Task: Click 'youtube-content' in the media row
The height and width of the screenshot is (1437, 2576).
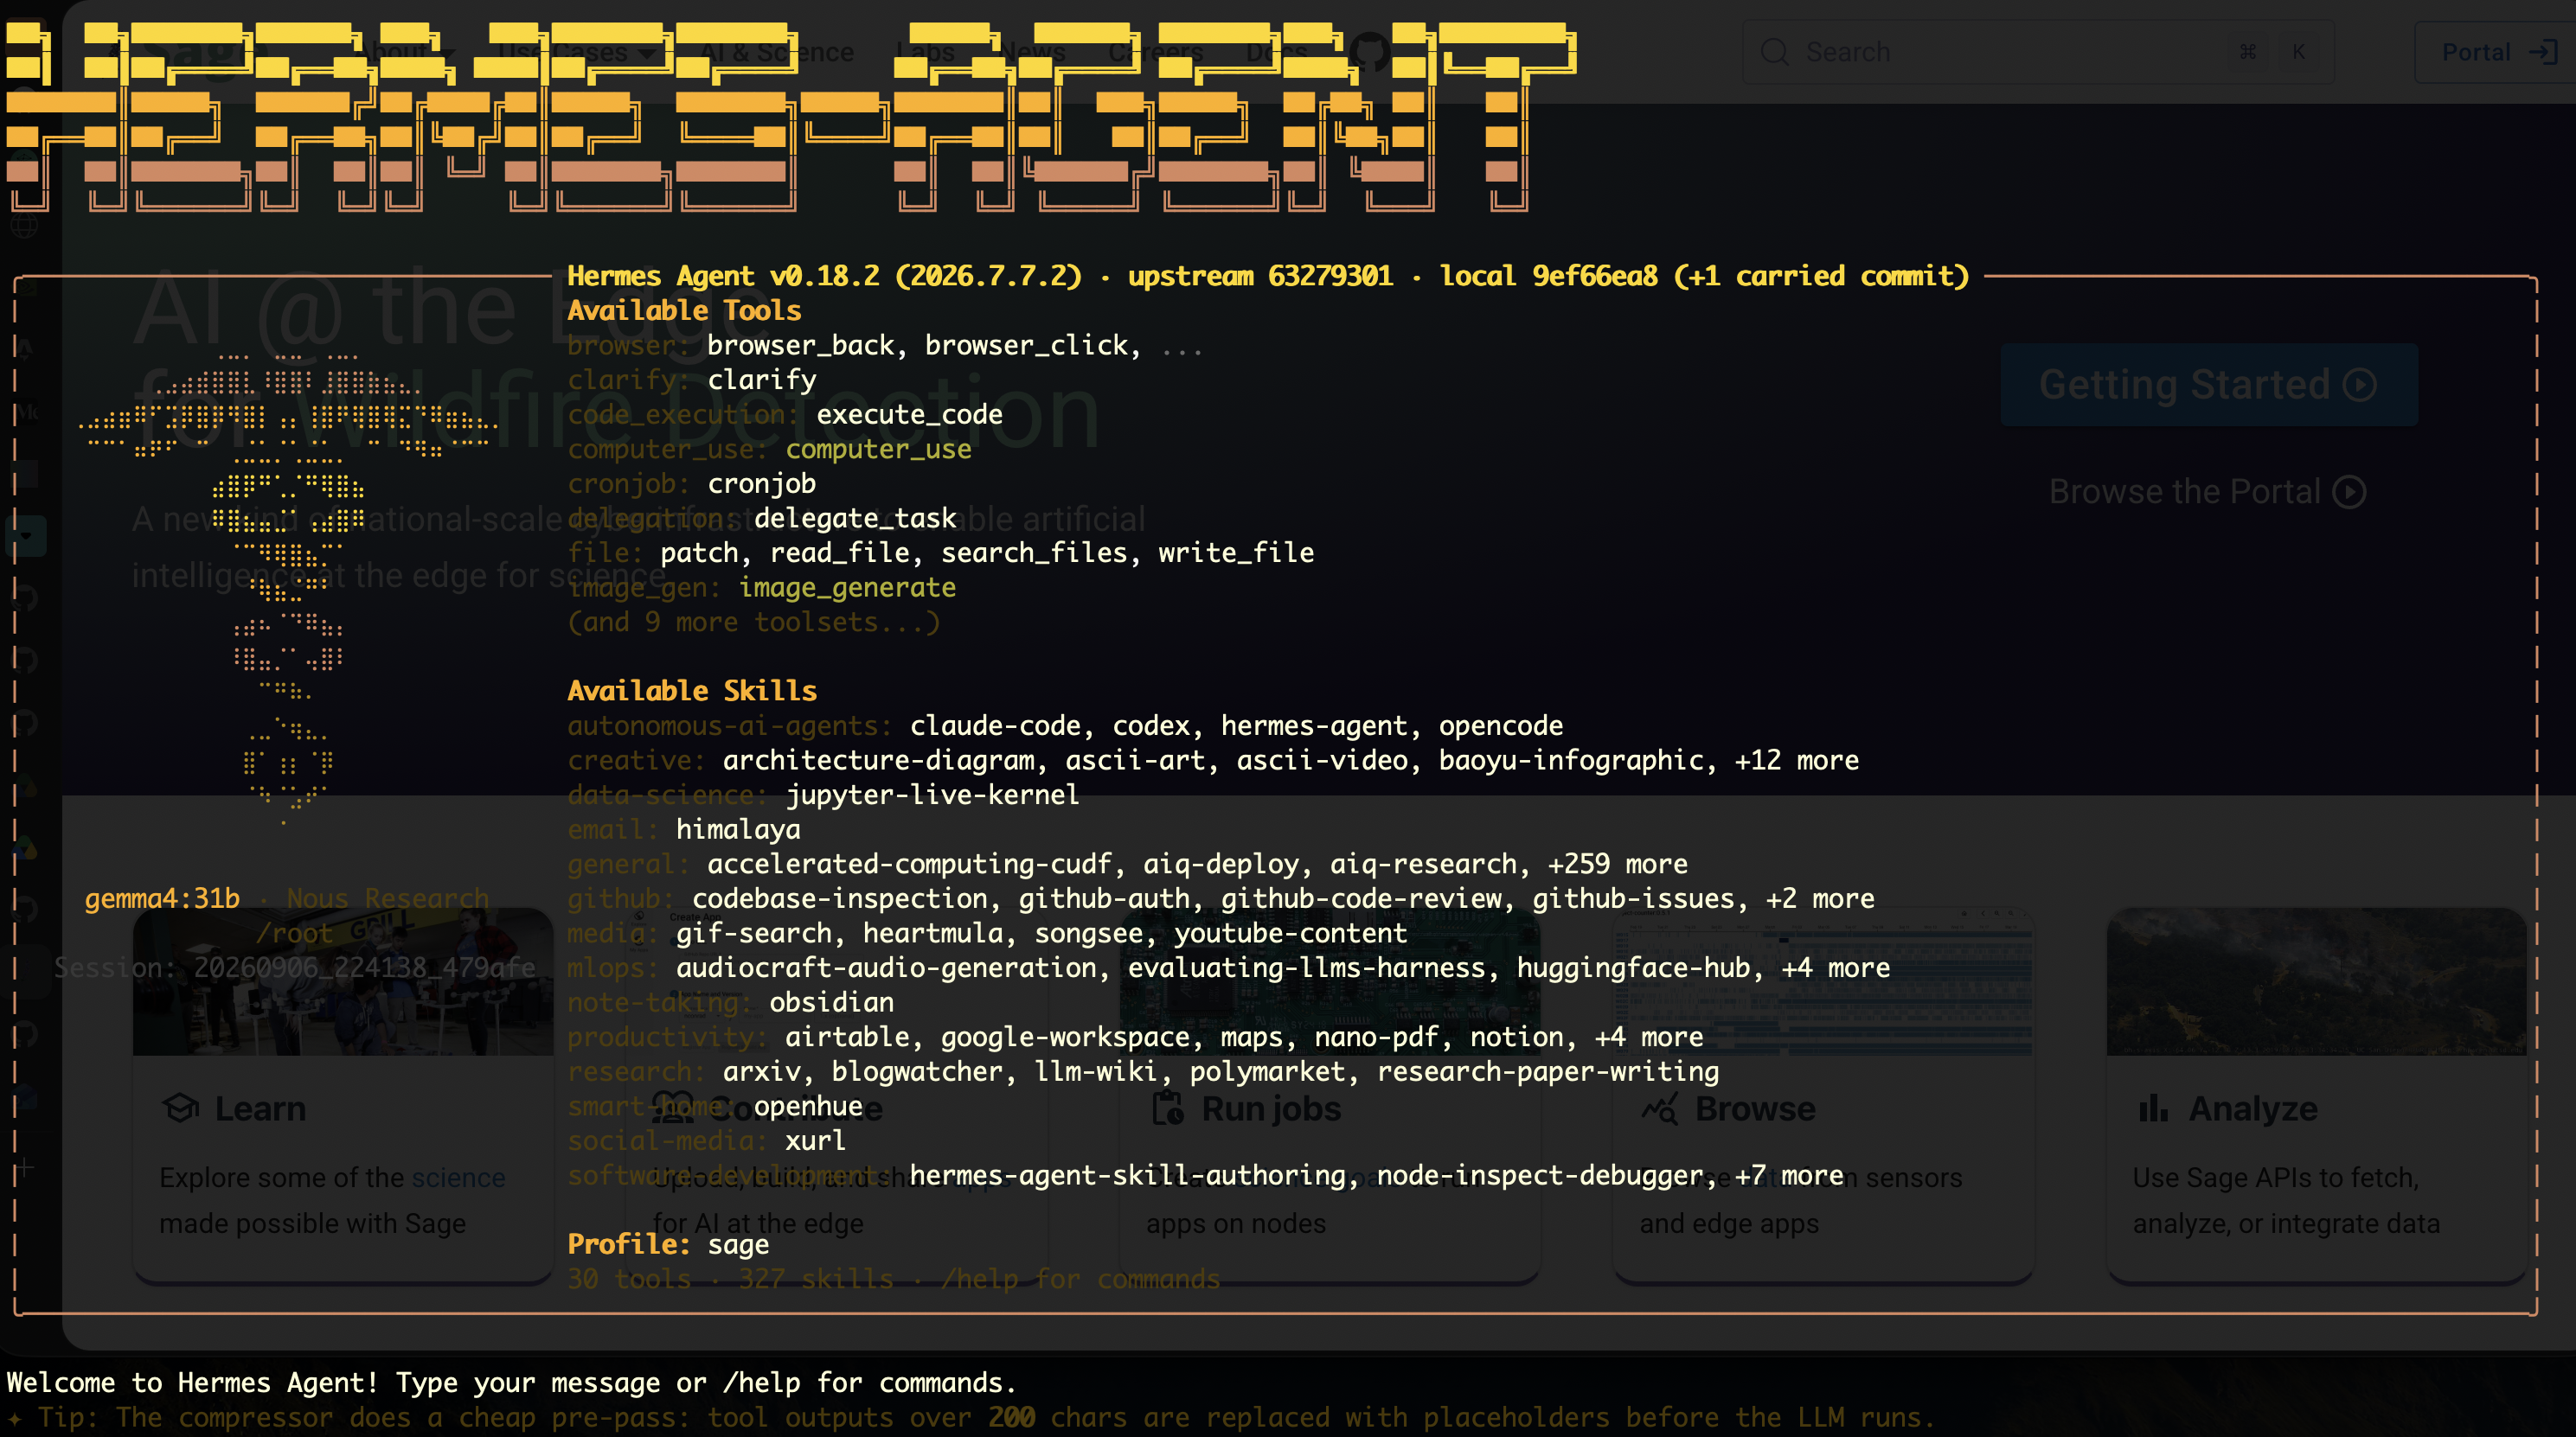Action: click(1290, 933)
